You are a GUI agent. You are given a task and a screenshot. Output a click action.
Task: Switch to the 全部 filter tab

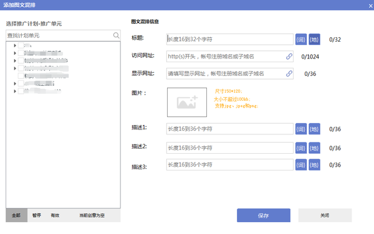[16, 215]
